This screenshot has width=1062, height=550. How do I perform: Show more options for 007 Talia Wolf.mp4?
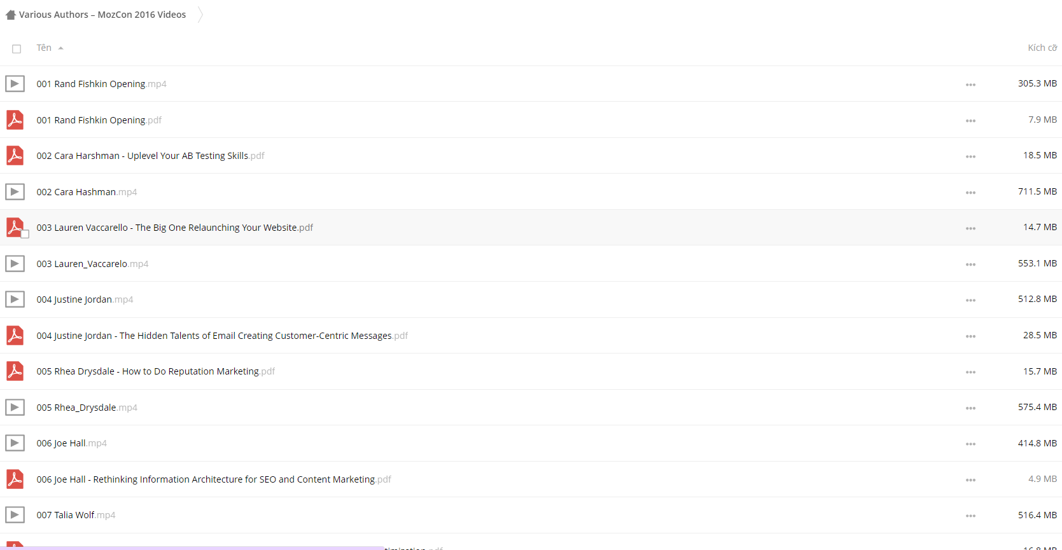point(970,516)
